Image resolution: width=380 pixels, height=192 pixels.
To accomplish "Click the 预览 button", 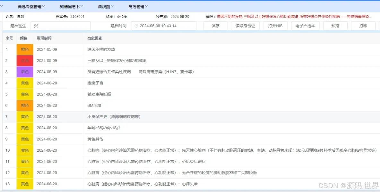I will (x=335, y=26).
